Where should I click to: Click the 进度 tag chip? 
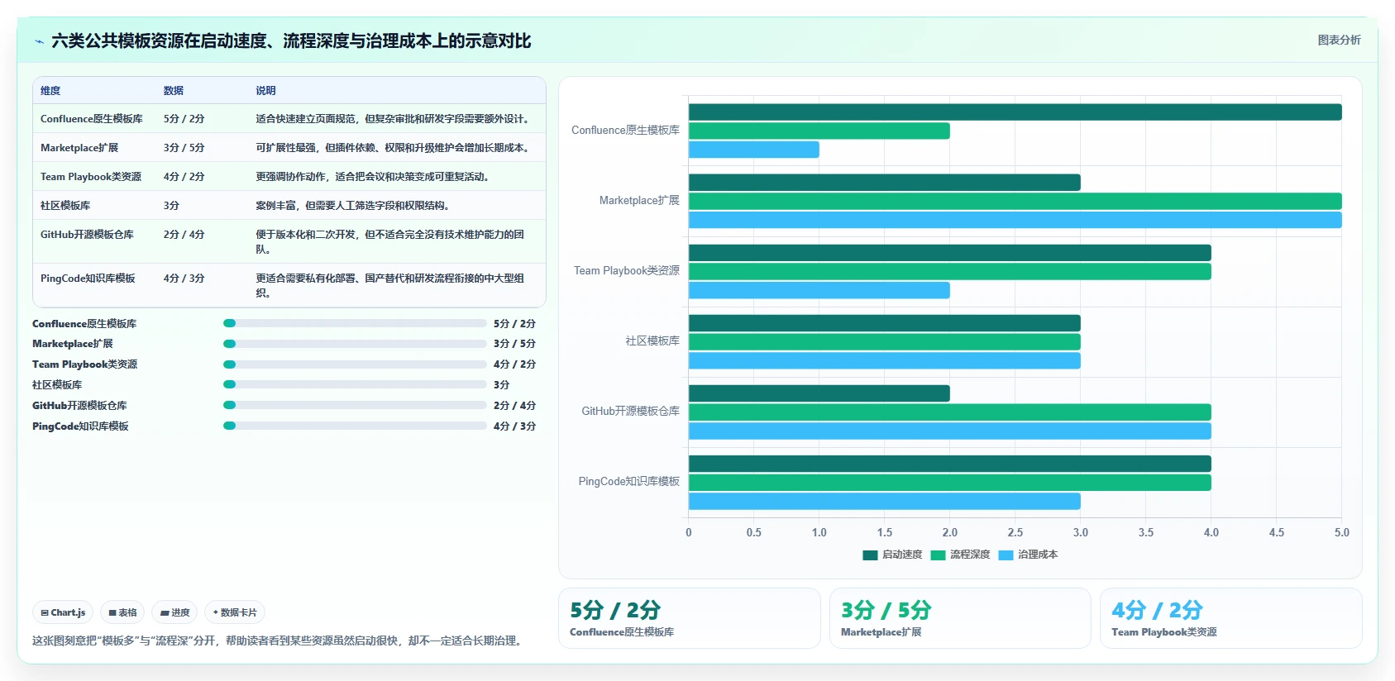click(174, 612)
